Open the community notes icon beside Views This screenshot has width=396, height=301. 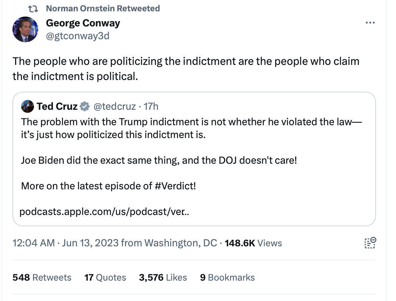click(370, 243)
